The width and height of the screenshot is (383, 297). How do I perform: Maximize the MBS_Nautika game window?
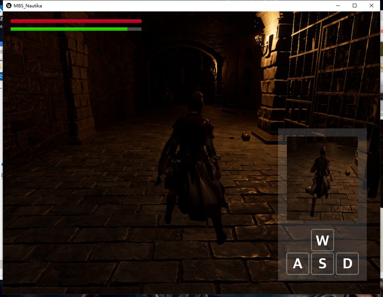(355, 5)
